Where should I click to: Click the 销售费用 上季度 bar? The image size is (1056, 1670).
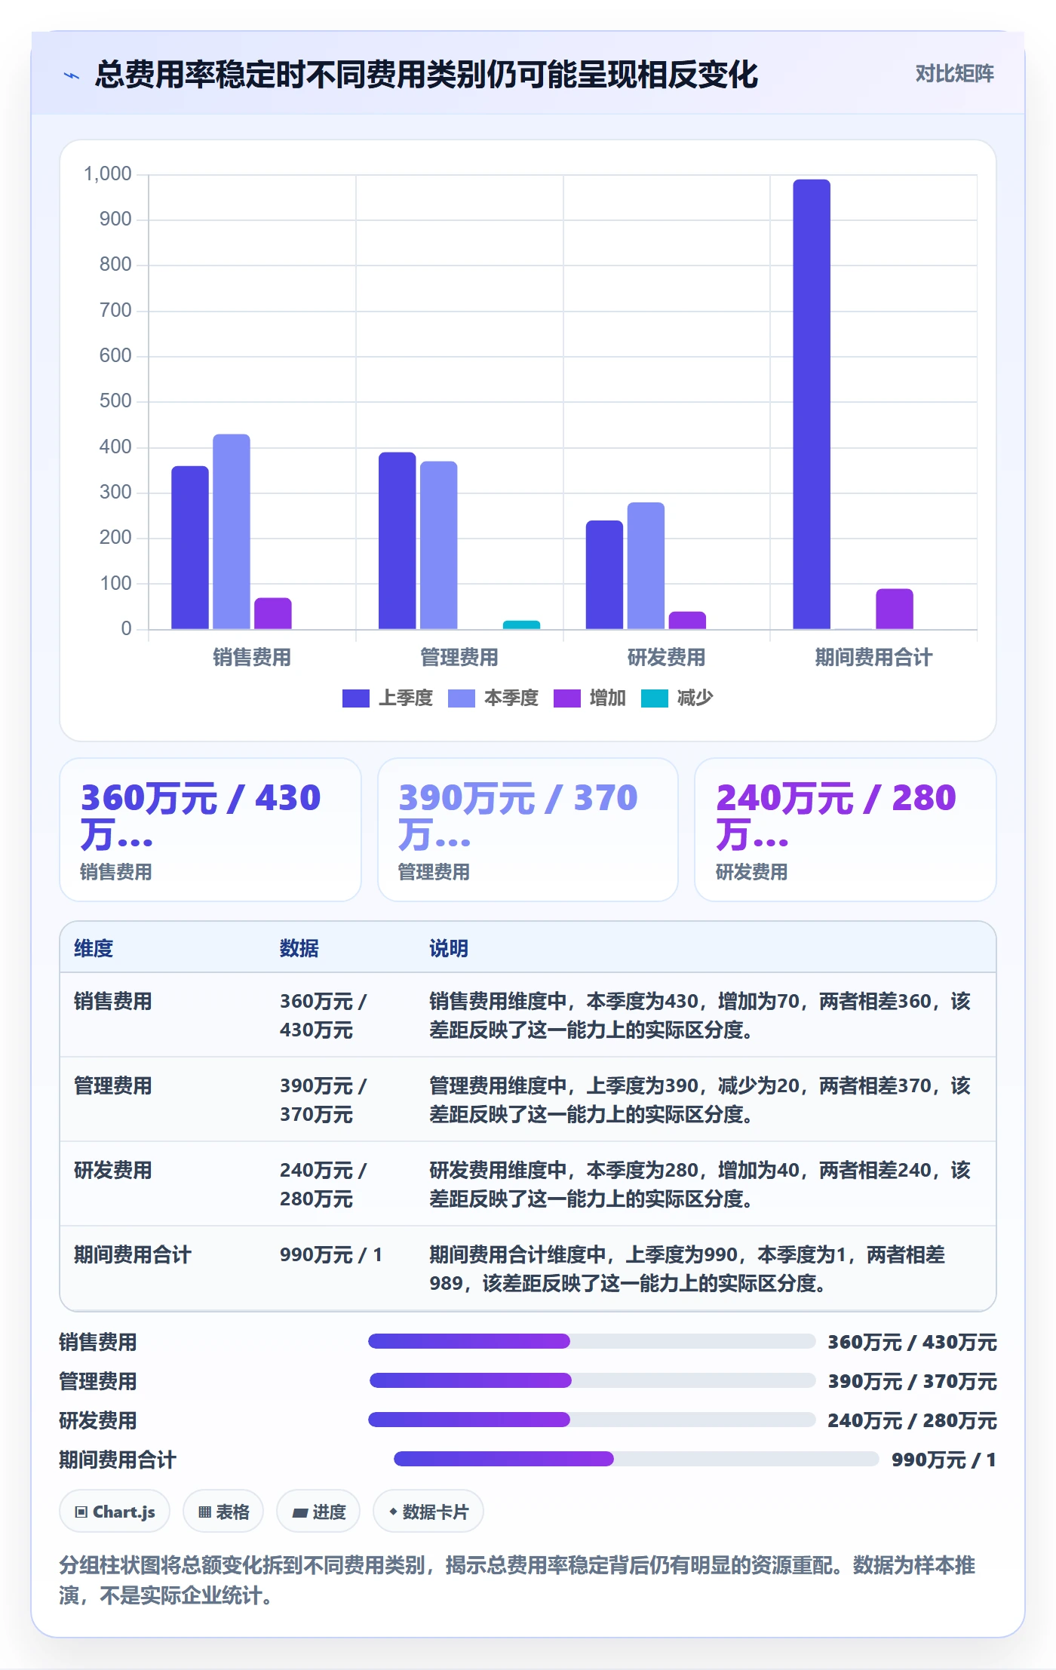[190, 548]
